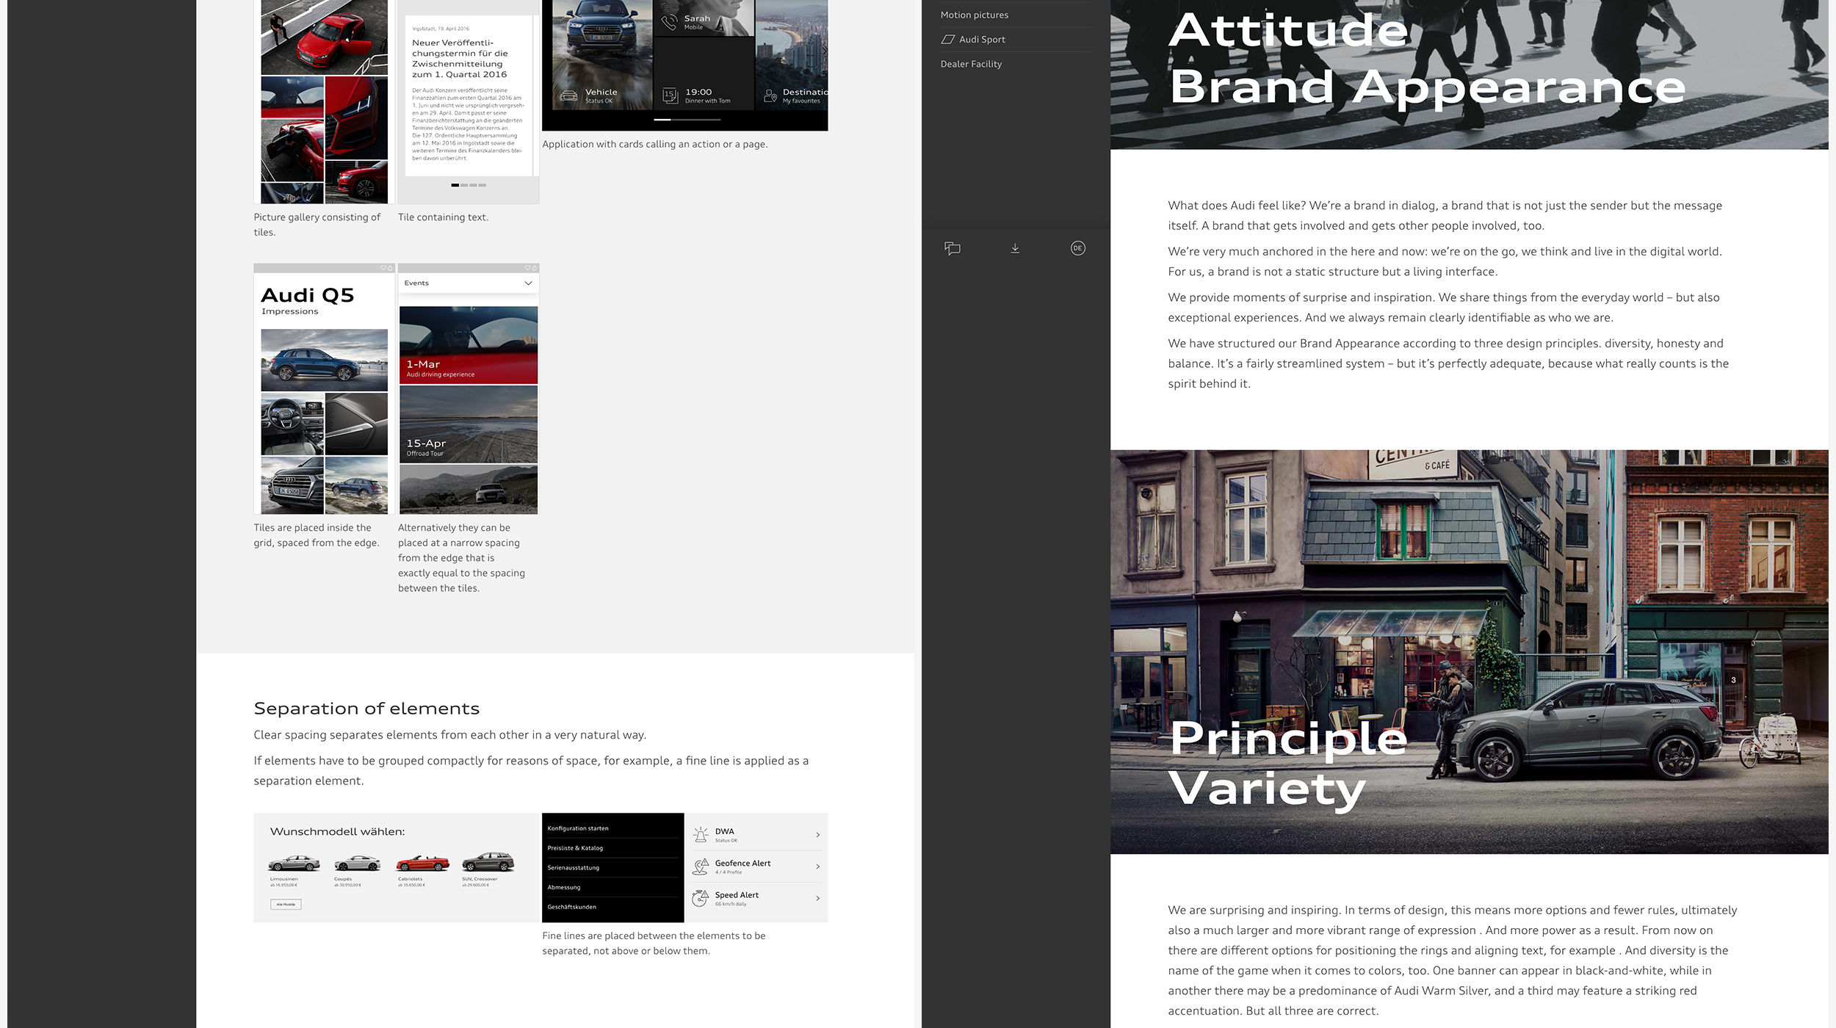Click the heart icon above Events tile

click(527, 268)
